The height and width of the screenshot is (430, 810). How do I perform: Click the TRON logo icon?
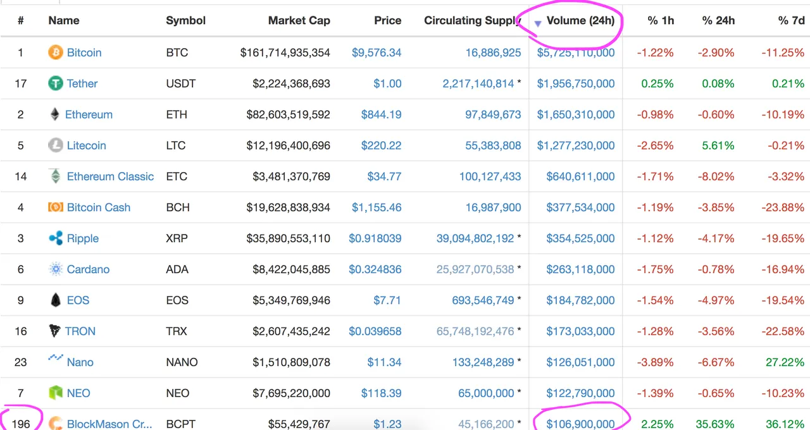55,331
